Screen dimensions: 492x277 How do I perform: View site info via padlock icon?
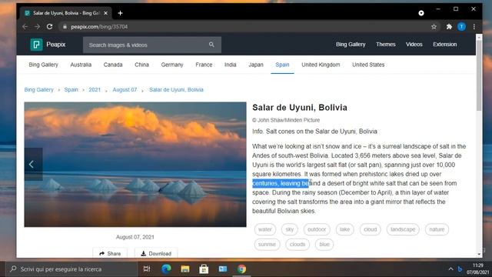pos(65,27)
